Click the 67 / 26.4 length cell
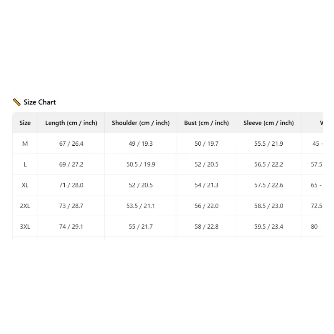This screenshot has width=334, height=334. click(x=71, y=144)
